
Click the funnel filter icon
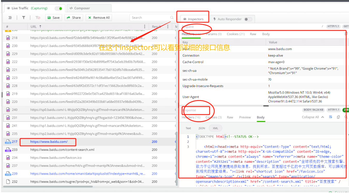[x=24, y=18]
